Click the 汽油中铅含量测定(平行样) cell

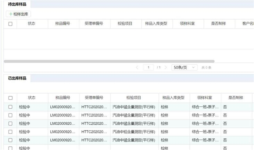point(134,132)
